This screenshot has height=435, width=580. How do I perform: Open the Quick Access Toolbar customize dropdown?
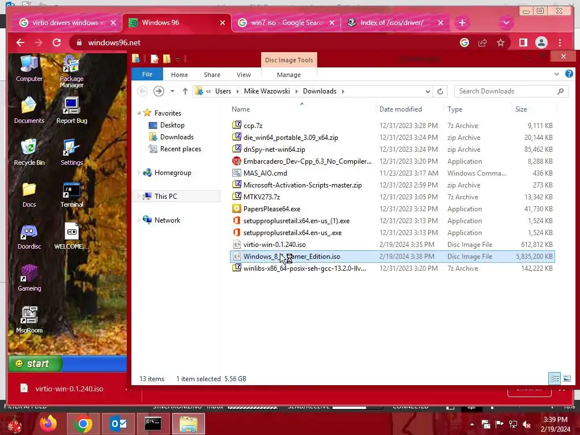tap(177, 59)
